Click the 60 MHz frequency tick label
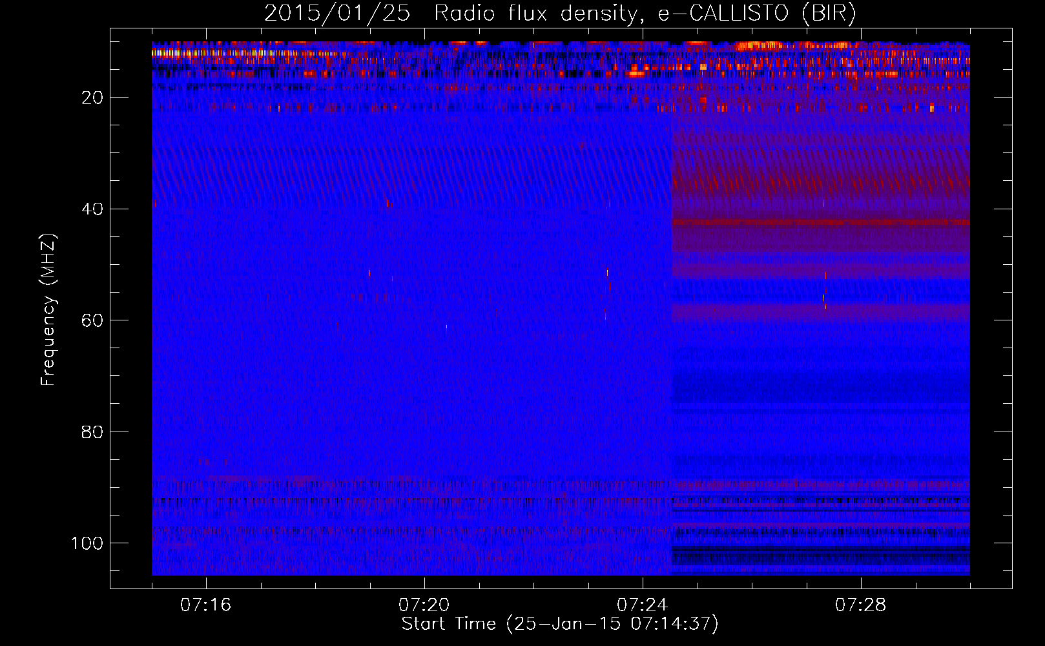The height and width of the screenshot is (646, 1045). coord(92,320)
